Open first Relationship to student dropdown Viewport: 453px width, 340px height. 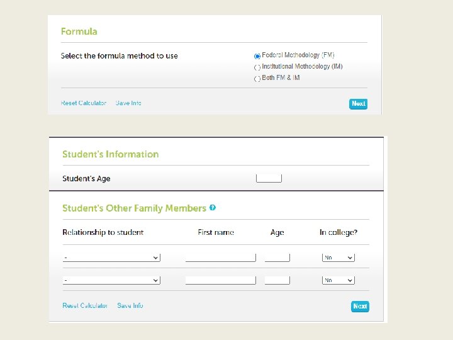pyautogui.click(x=111, y=258)
